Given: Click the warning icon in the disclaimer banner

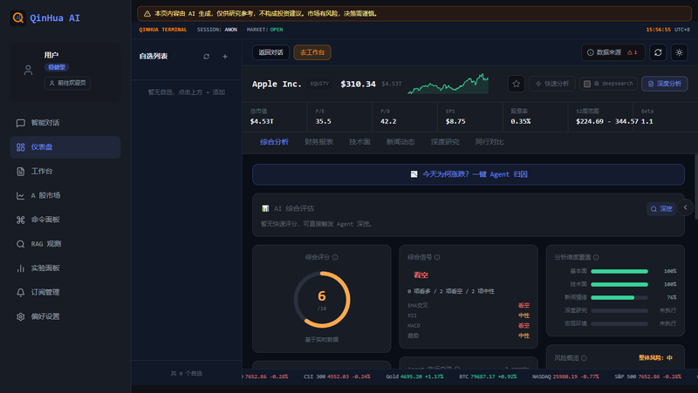Looking at the screenshot, I should [x=147, y=14].
